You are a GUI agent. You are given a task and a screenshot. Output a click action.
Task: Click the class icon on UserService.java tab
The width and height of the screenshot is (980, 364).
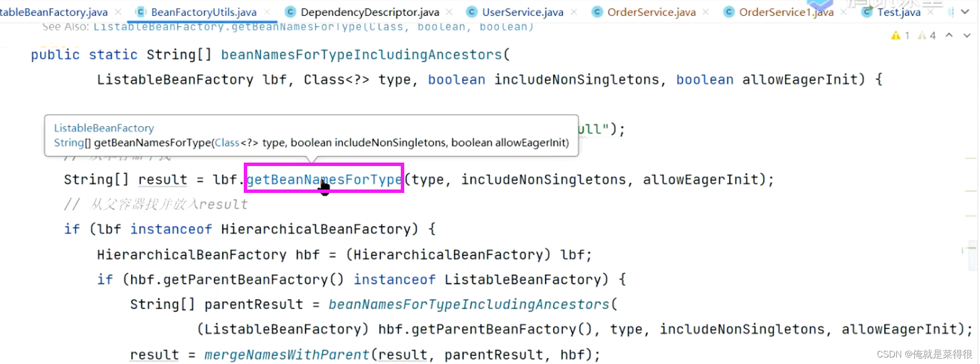[x=472, y=12]
